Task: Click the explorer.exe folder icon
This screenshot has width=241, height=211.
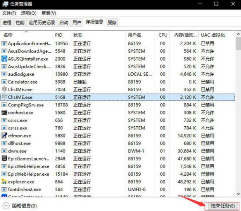Action: [x=4, y=182]
